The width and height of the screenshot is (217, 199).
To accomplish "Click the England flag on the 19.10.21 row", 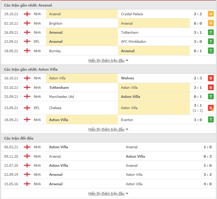I will pos(27,14).
